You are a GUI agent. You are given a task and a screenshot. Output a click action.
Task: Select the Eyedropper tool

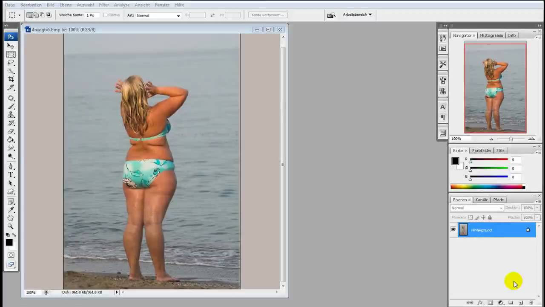[11, 210]
